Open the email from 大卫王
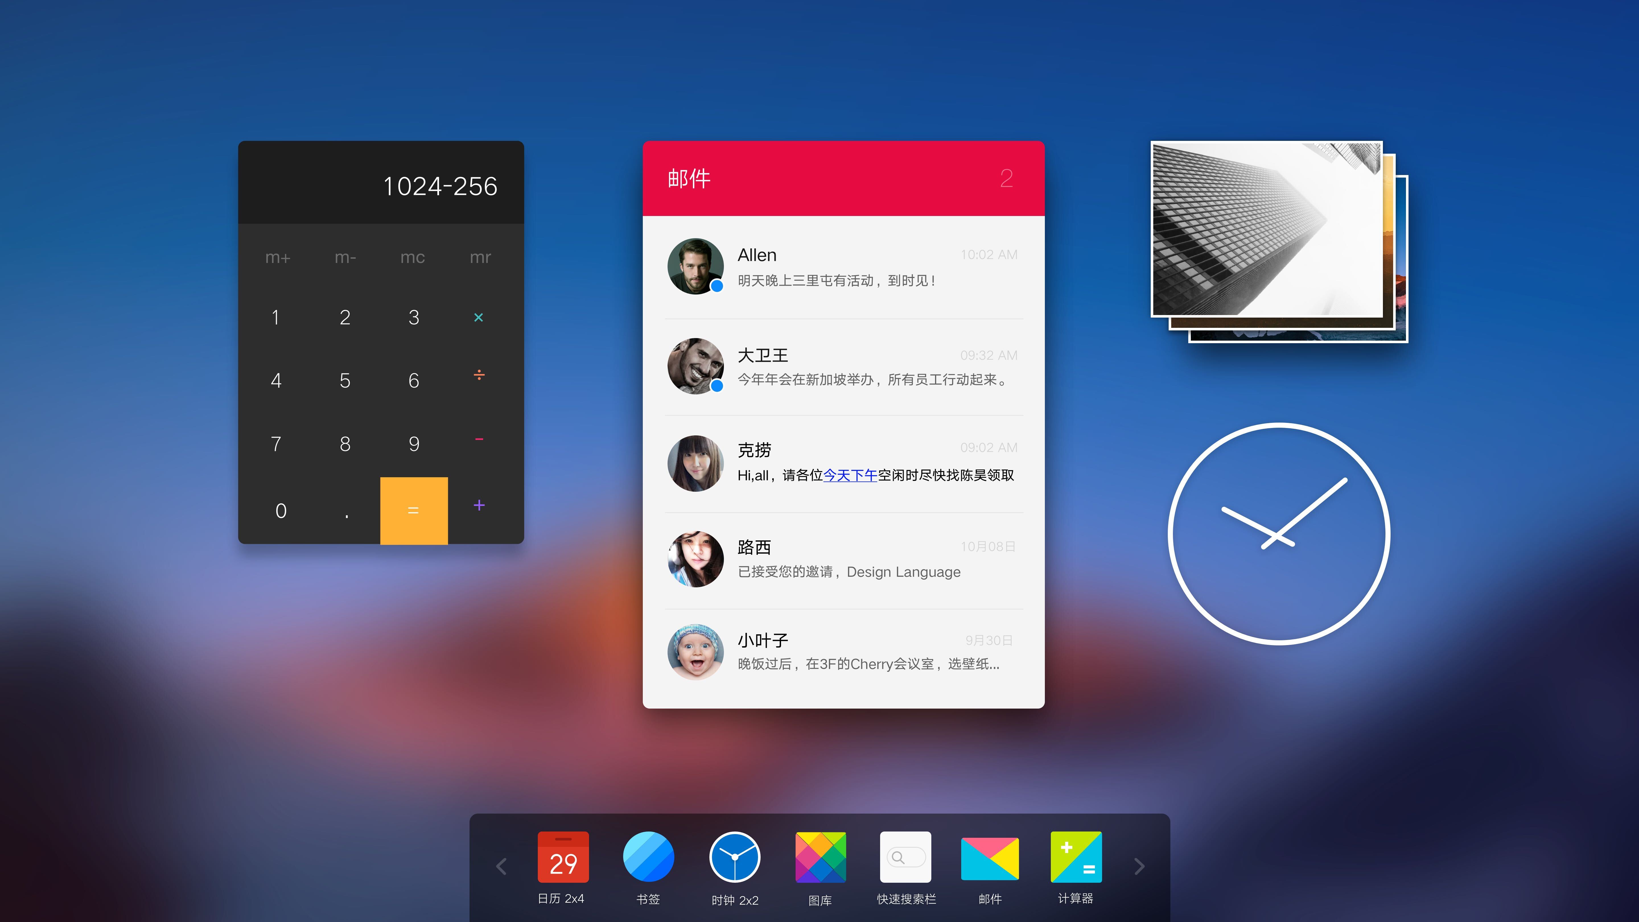 [x=844, y=367]
